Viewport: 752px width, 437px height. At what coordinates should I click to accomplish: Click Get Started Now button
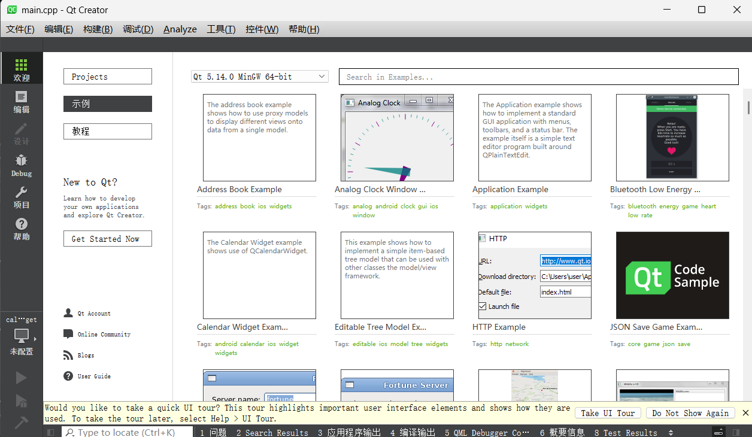(x=108, y=238)
